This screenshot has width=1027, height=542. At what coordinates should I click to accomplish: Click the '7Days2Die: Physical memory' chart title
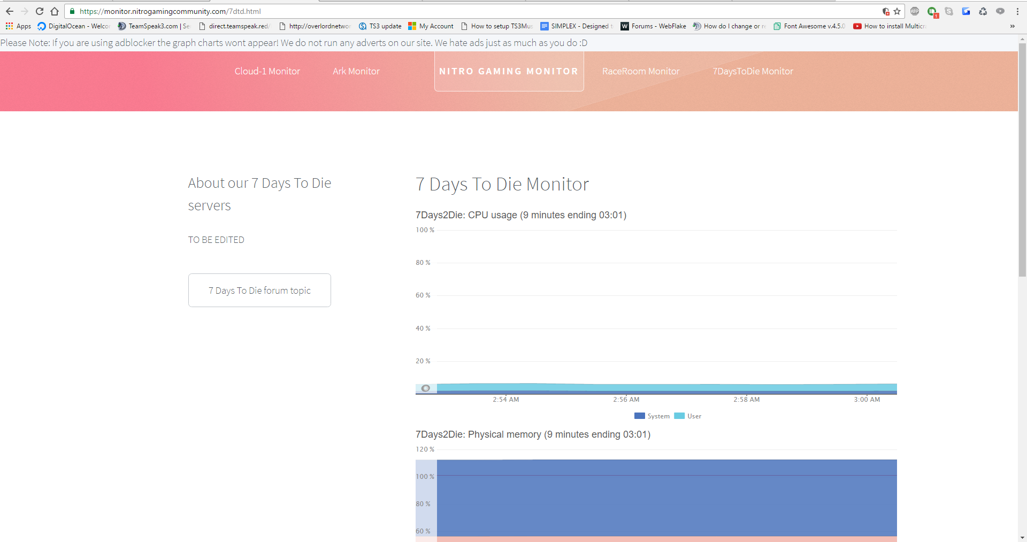[533, 434]
